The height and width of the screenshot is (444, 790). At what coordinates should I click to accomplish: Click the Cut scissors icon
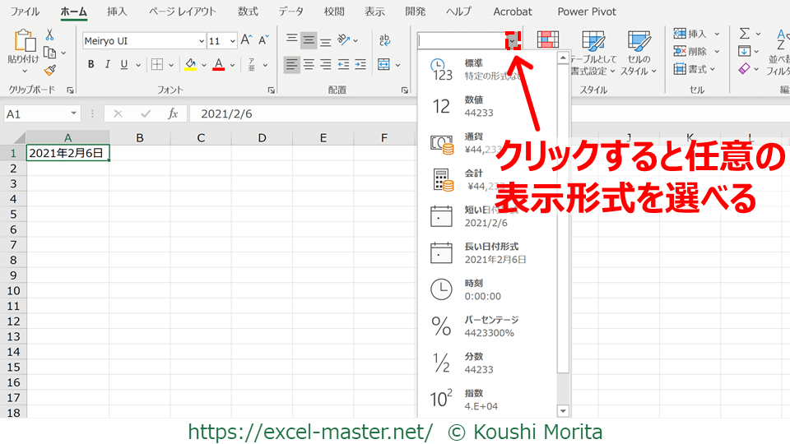50,35
